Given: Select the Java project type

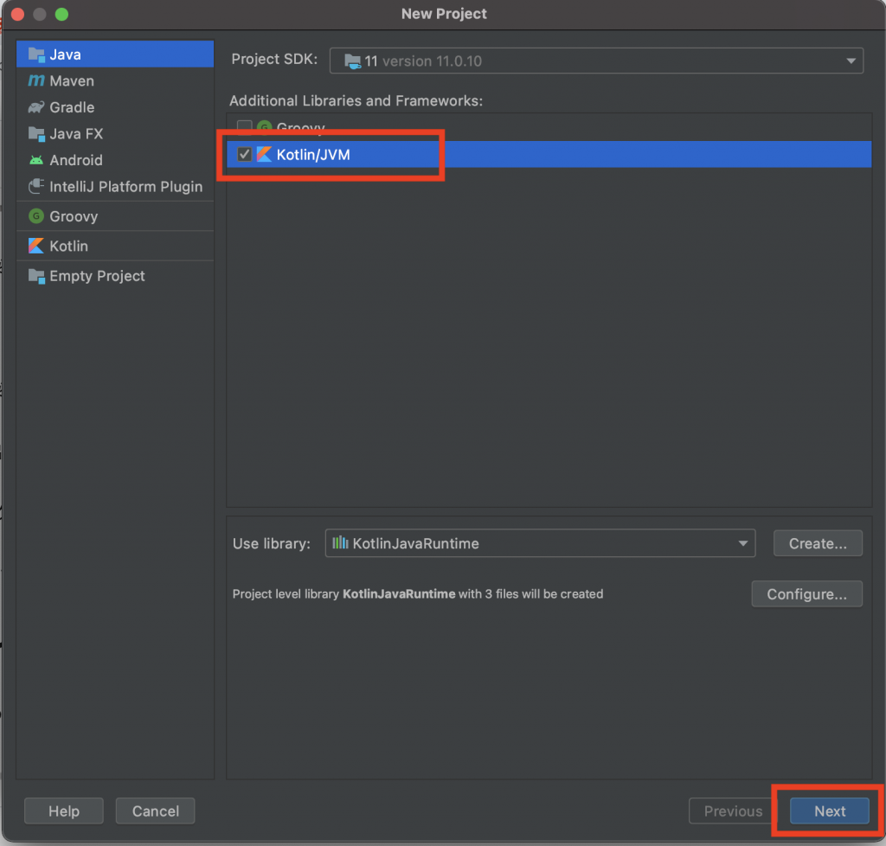Looking at the screenshot, I should point(115,54).
